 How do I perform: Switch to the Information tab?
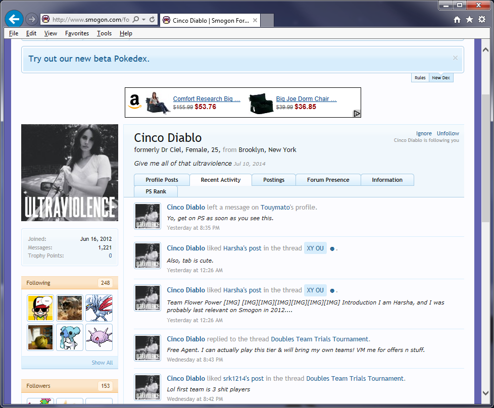pyautogui.click(x=387, y=180)
